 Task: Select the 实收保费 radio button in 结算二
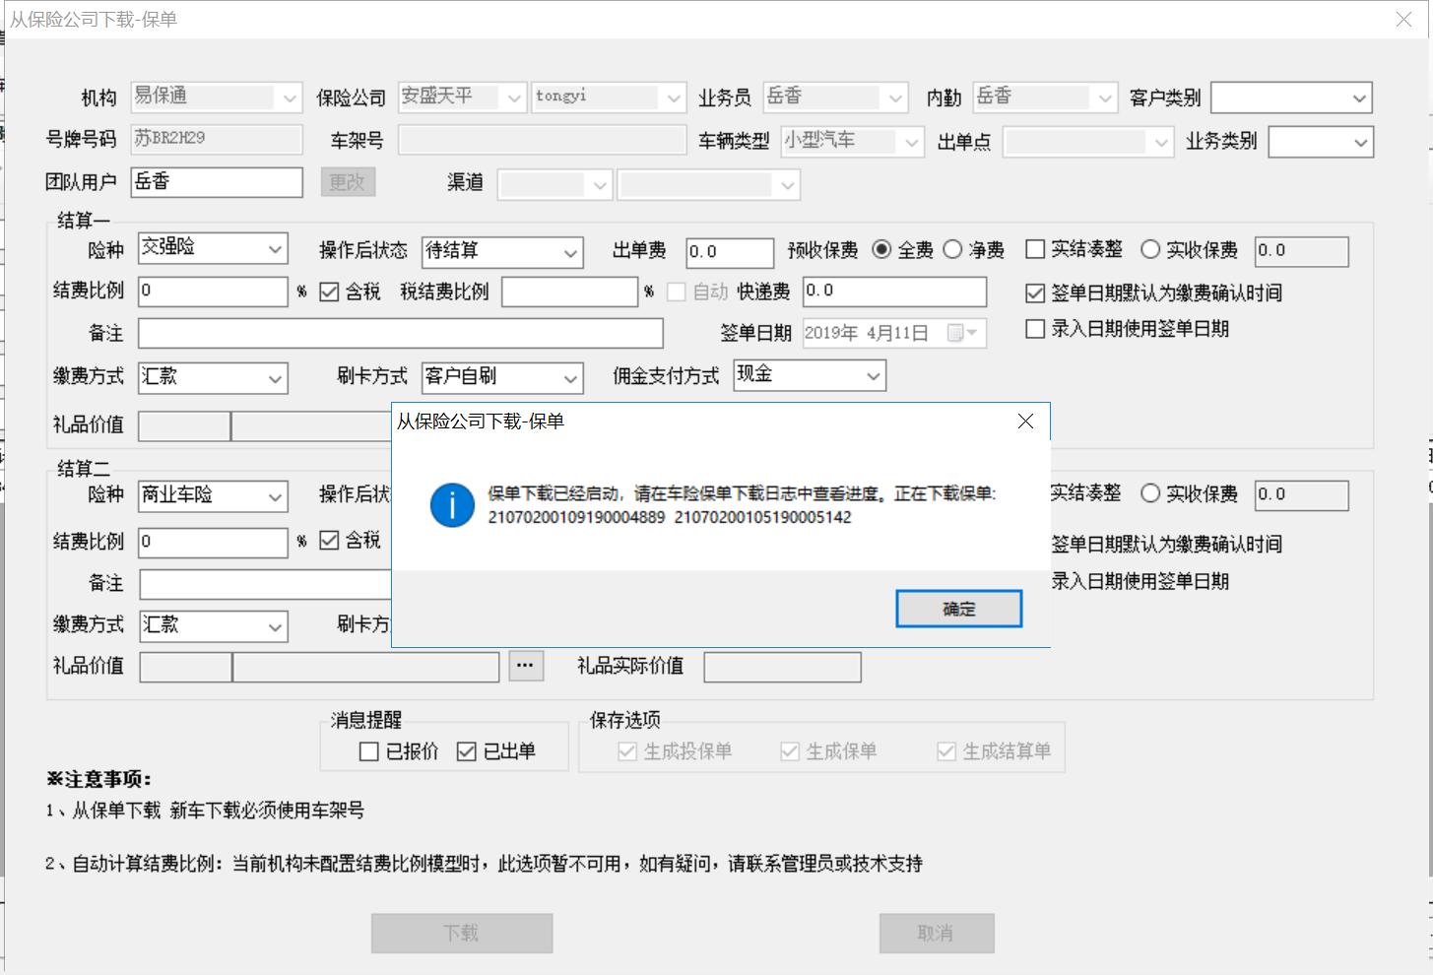(1150, 493)
